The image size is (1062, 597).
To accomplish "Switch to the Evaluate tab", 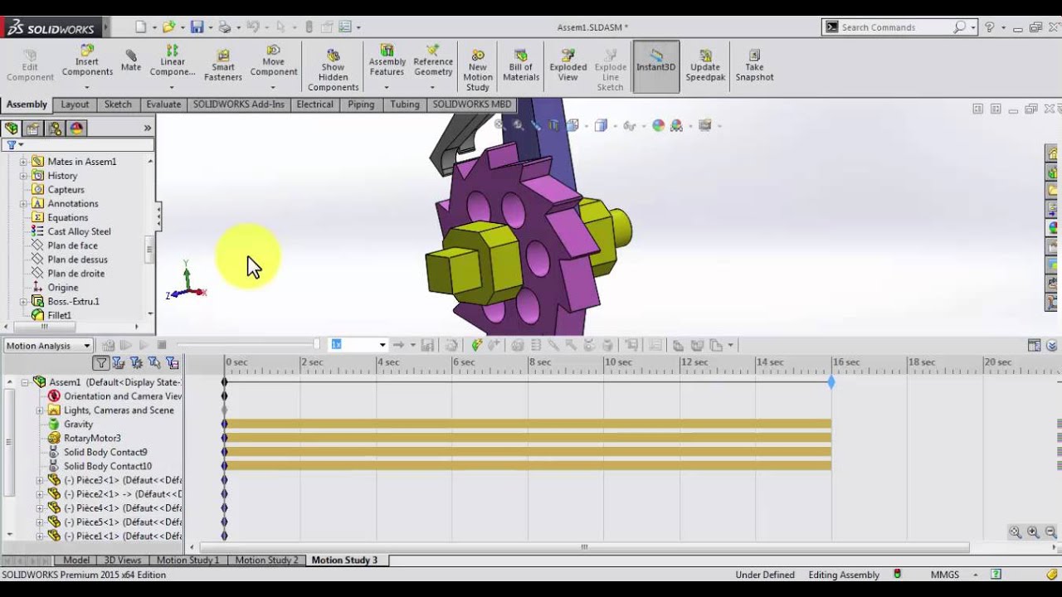I will (163, 104).
